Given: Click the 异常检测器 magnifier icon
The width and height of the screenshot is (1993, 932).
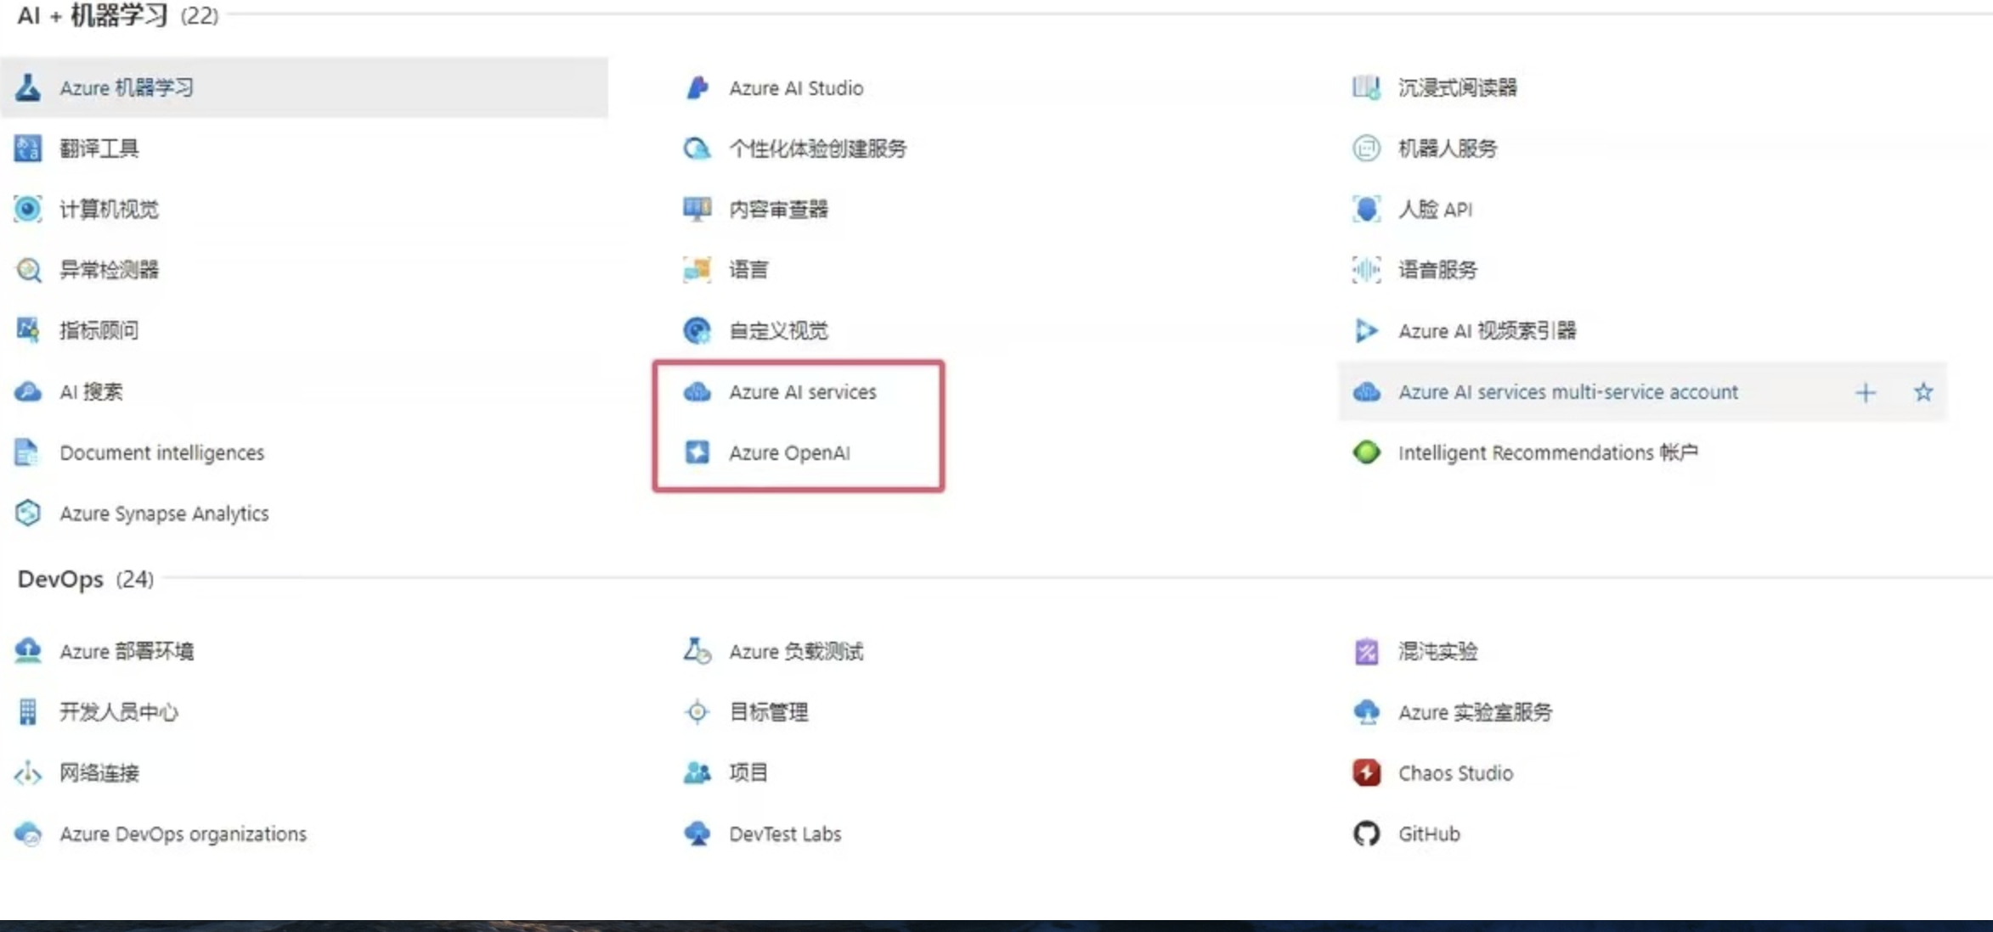Looking at the screenshot, I should tap(28, 270).
